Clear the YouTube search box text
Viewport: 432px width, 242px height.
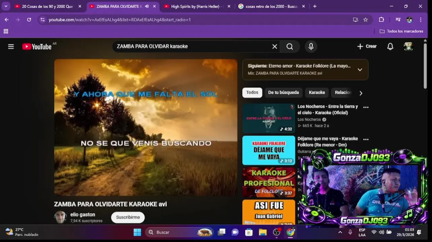pyautogui.click(x=275, y=46)
